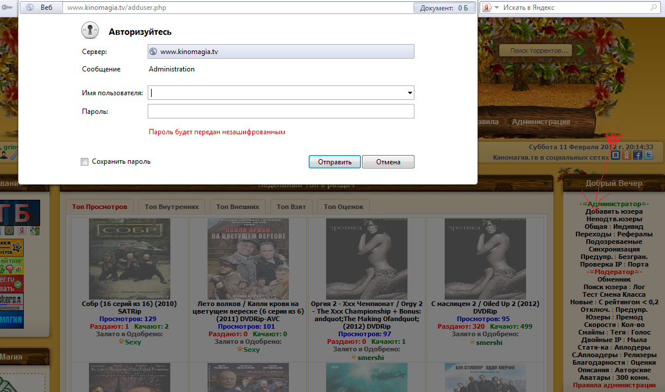Open the Yandex search engine icon
665x392 pixels.
coord(487,8)
